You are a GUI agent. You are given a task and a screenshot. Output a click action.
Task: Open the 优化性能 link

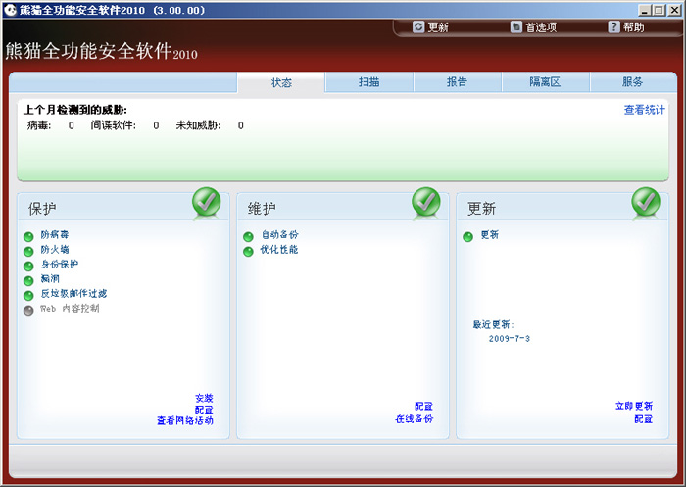(279, 250)
